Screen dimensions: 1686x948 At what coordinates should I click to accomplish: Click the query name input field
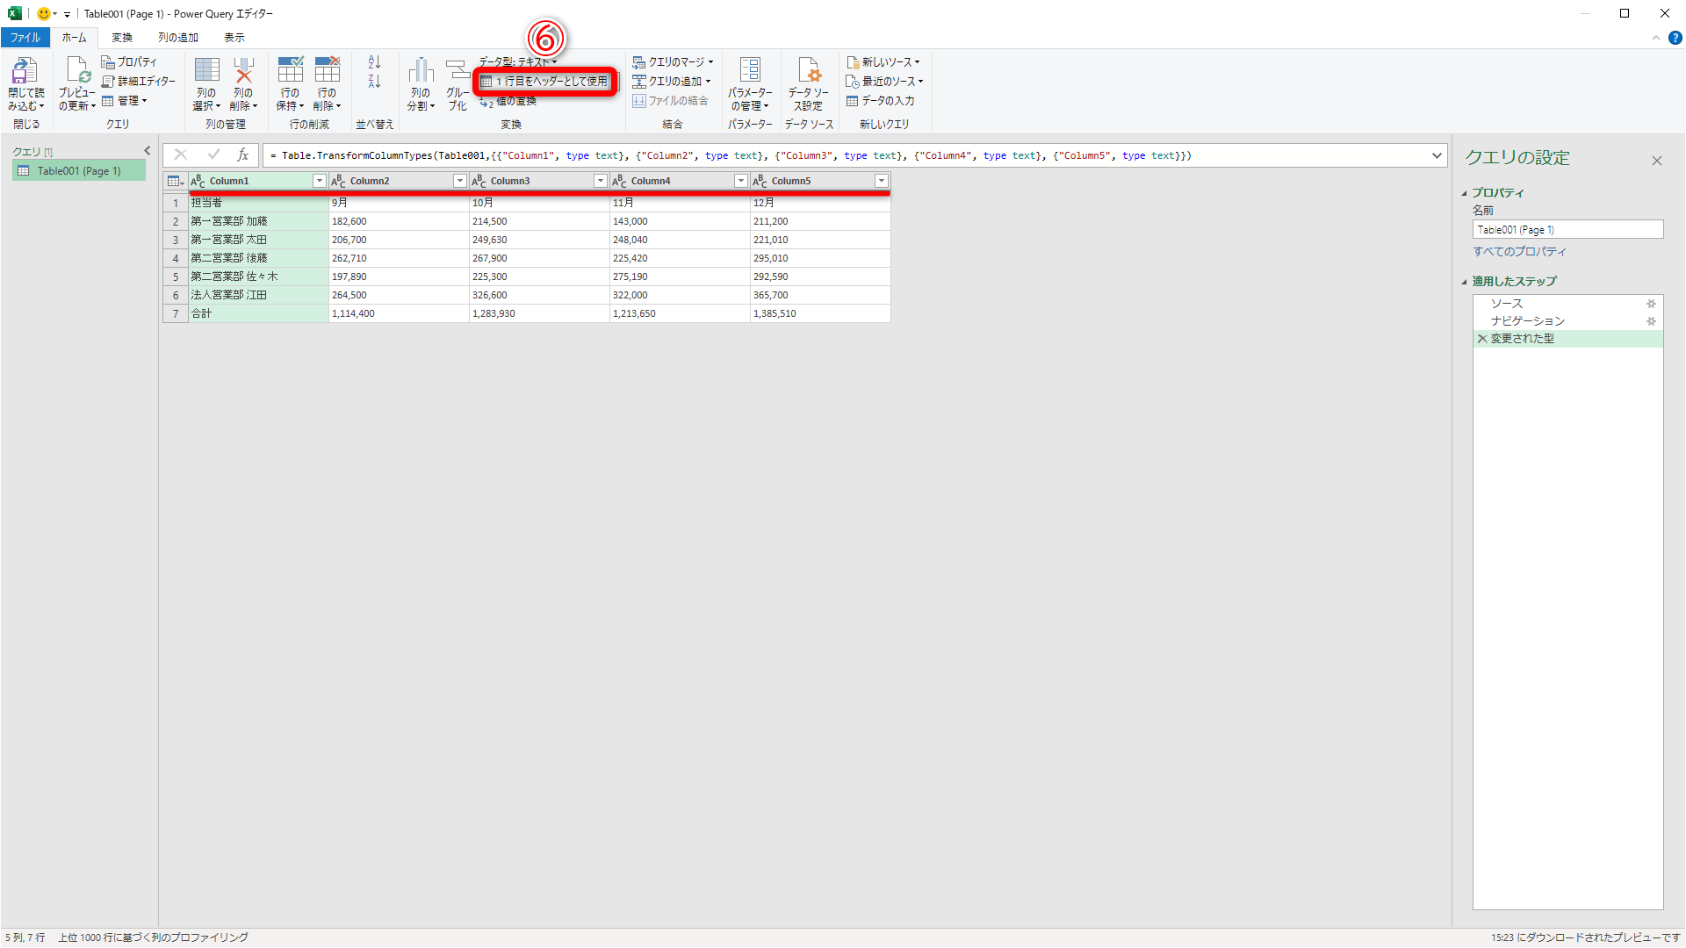click(x=1567, y=230)
